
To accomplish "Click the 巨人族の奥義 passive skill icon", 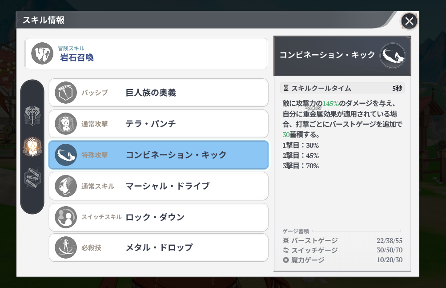I will 66,93.
